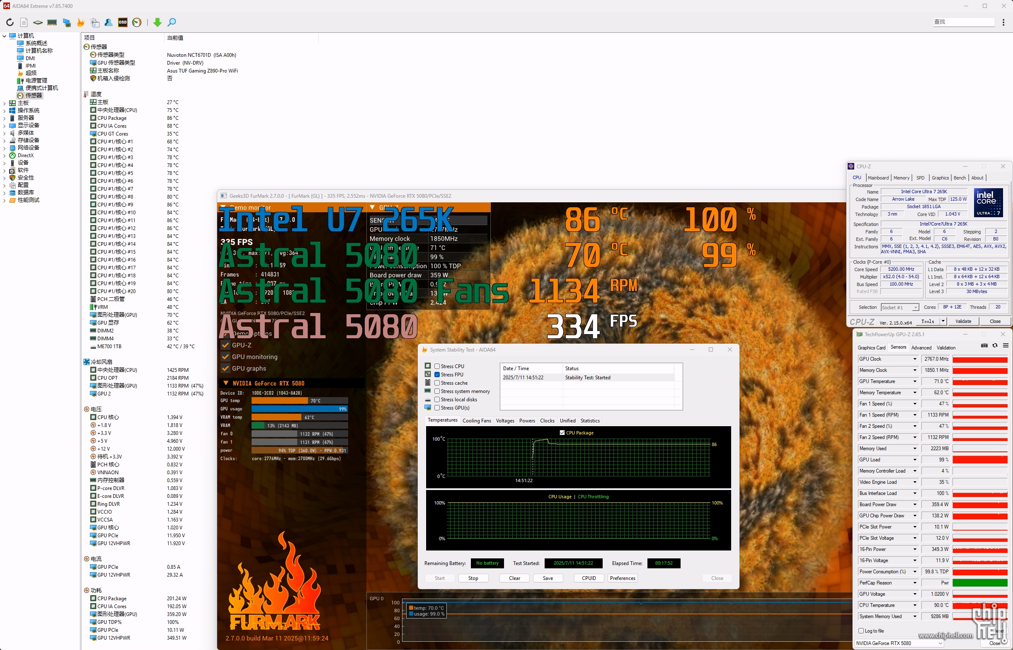Click the green PerfCap Reason bar
Image resolution: width=1013 pixels, height=650 pixels.
[x=980, y=583]
